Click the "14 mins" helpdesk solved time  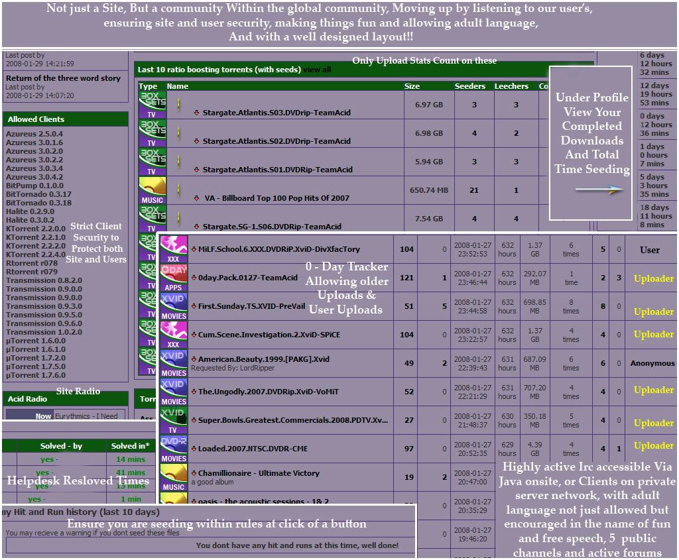coord(131,460)
